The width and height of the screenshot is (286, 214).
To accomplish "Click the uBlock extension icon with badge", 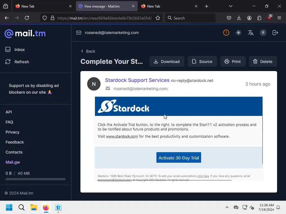I will tap(270, 18).
